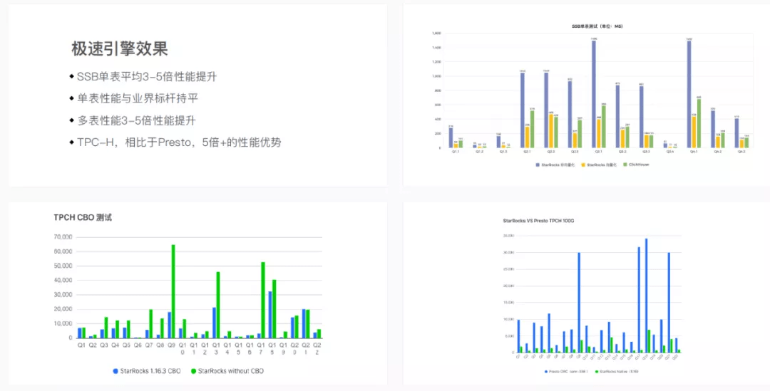Click the tall purple Q4.1 bar in SSB chart

[x=689, y=94]
